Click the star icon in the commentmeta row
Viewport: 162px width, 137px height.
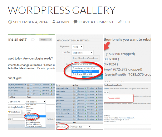(74, 88)
